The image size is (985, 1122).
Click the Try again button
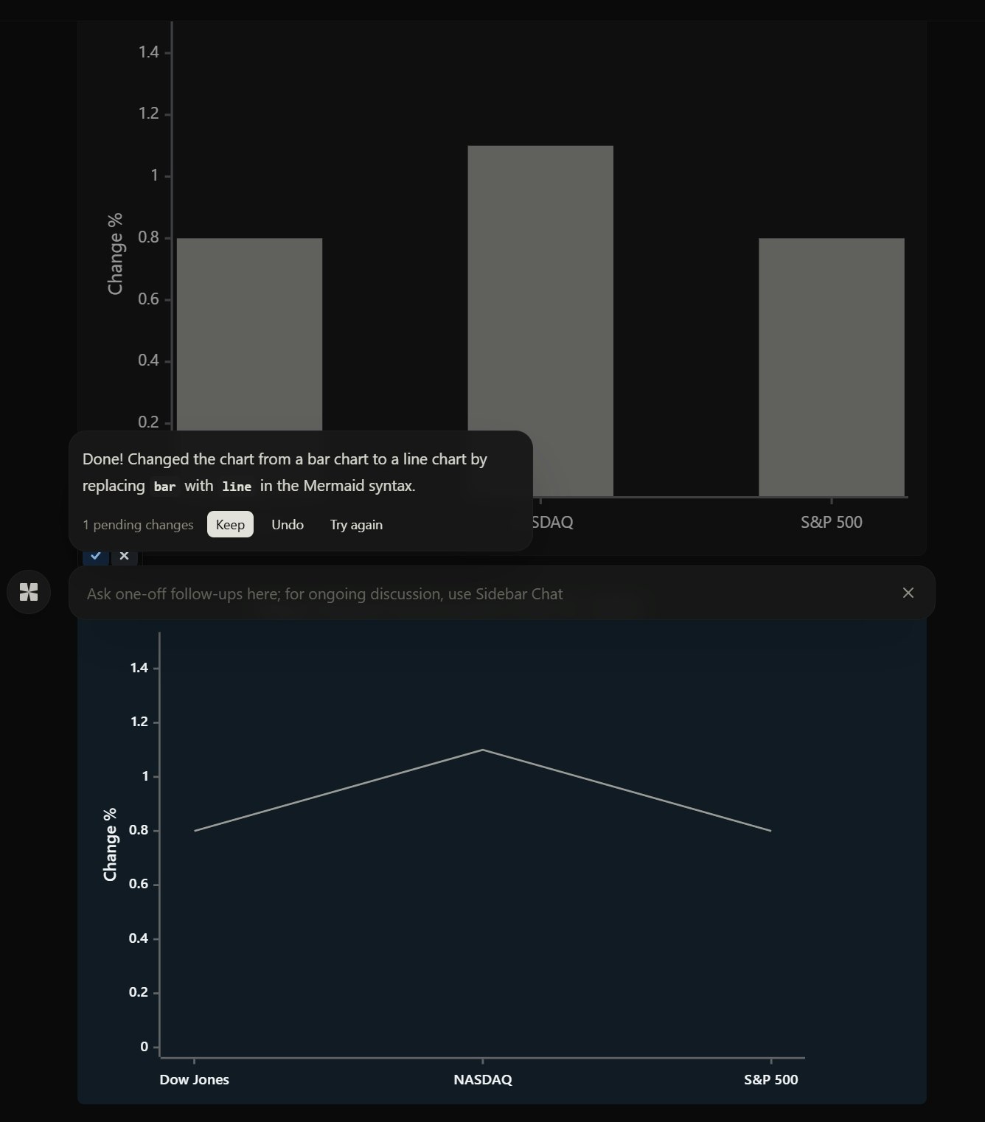(356, 524)
